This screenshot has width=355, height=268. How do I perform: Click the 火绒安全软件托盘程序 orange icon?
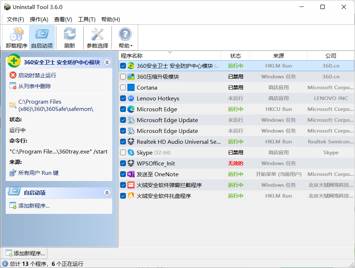131,196
